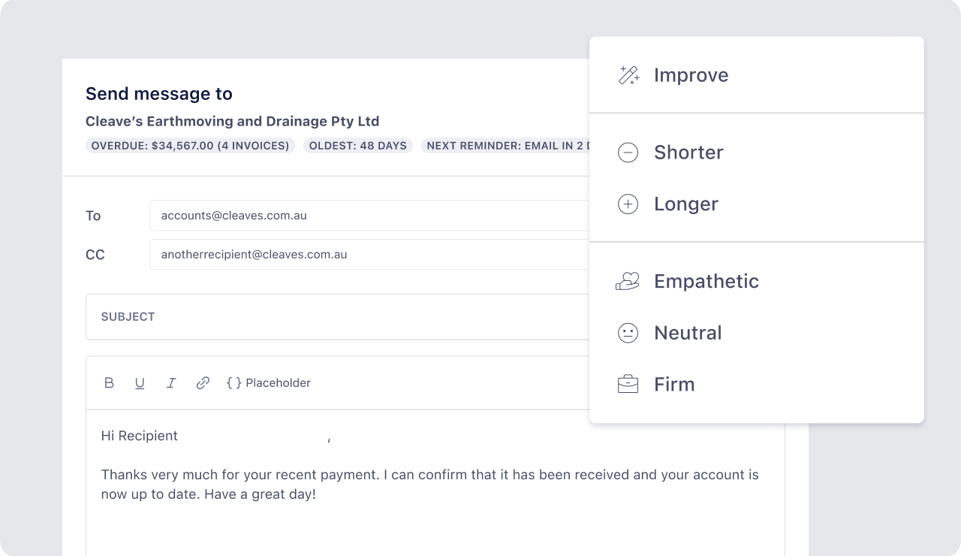The height and width of the screenshot is (556, 961).
Task: Choose the Longer rewrite option
Action: click(x=686, y=204)
